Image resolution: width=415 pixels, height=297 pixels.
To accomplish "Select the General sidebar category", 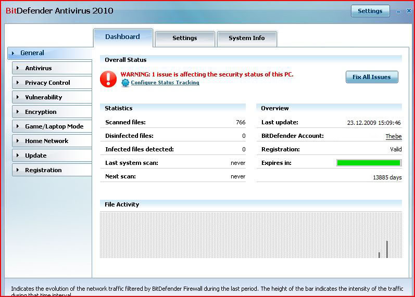I will [49, 53].
